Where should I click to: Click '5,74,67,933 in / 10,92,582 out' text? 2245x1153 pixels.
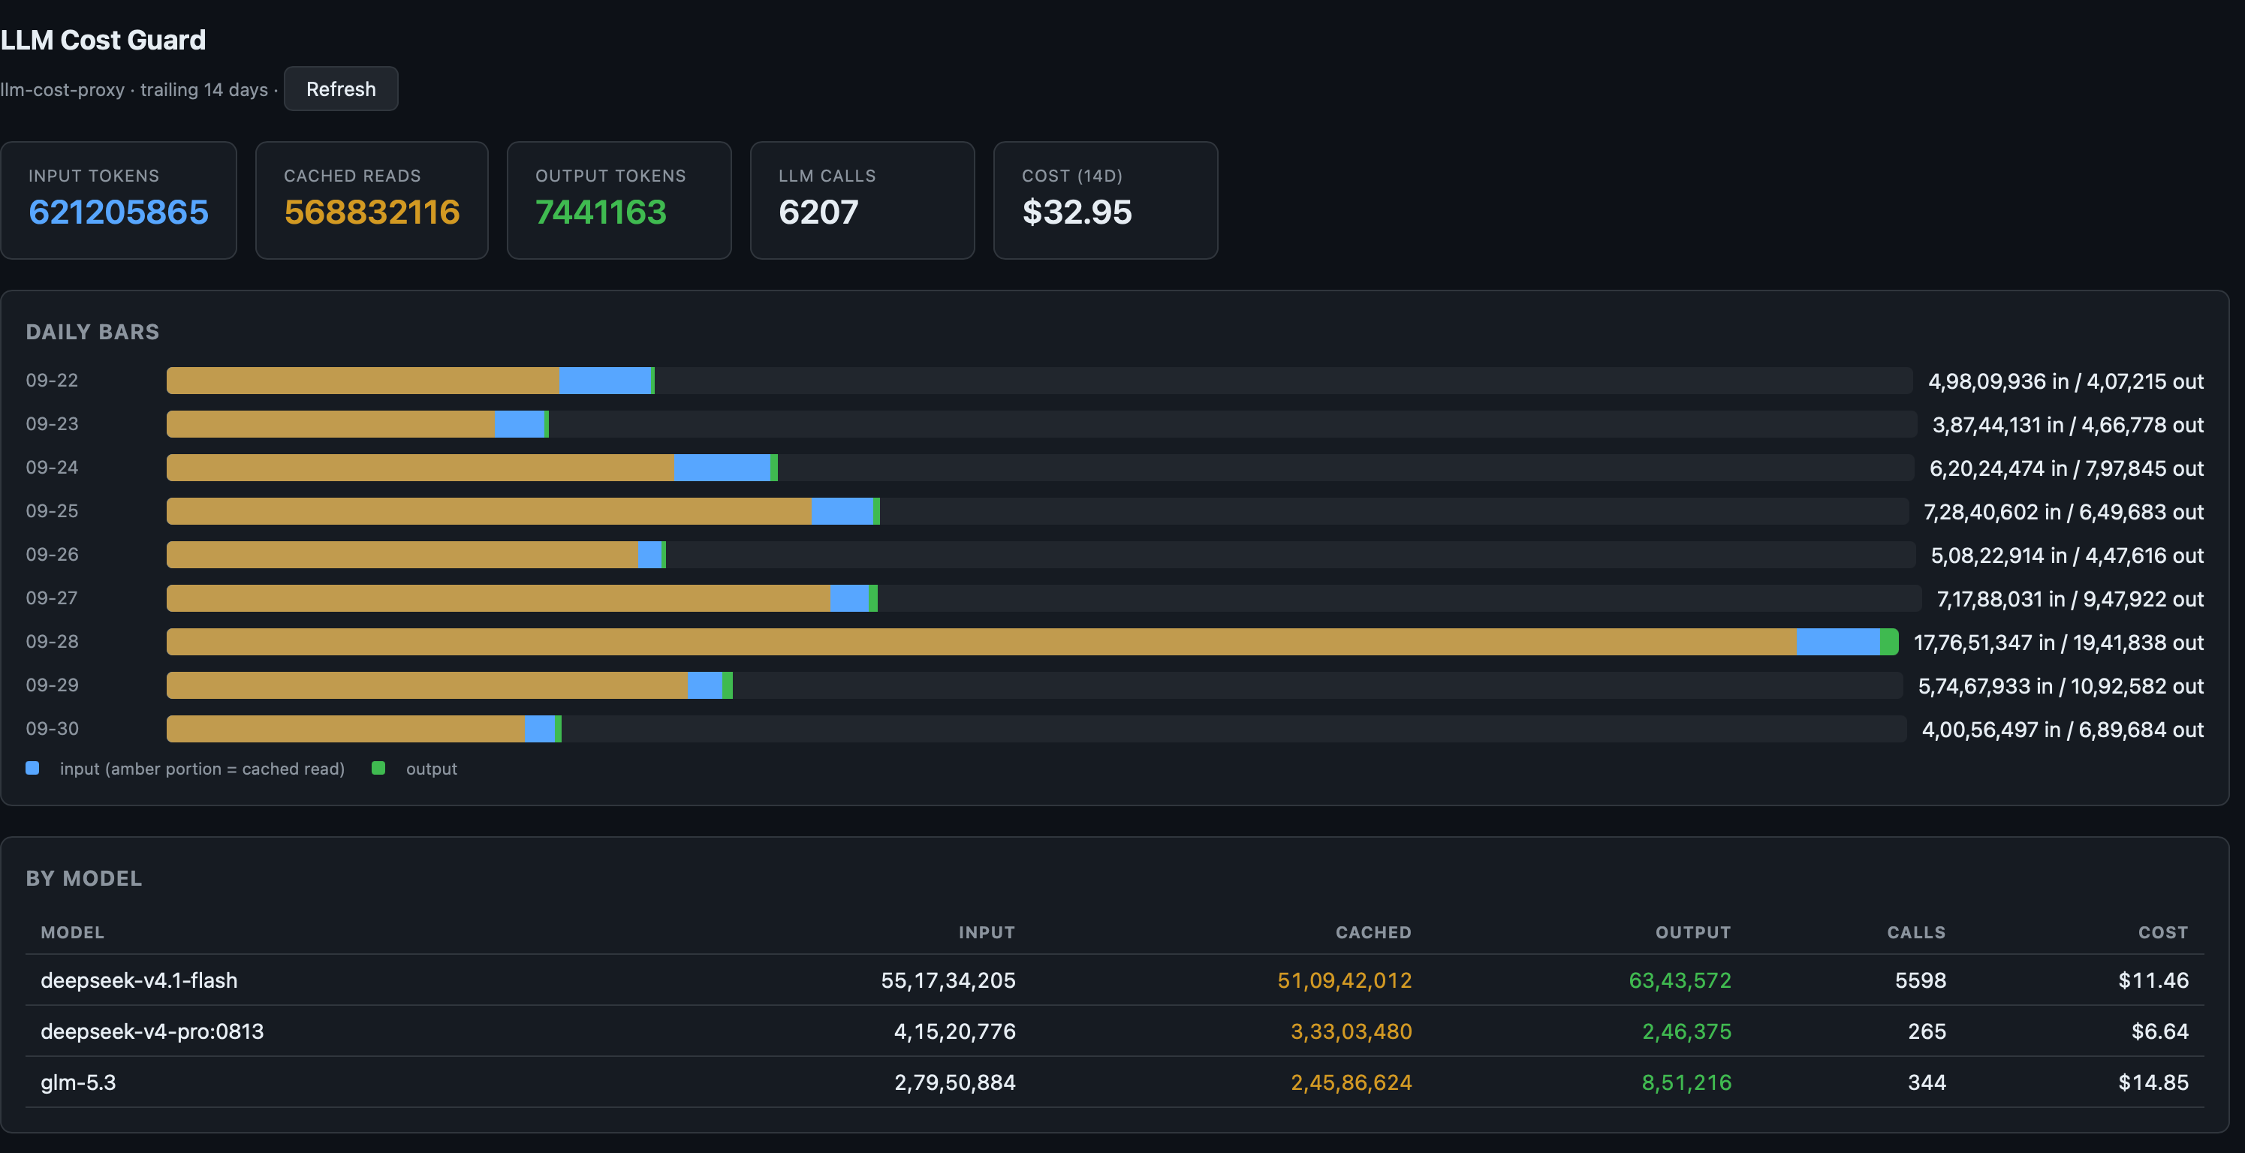pos(2061,687)
